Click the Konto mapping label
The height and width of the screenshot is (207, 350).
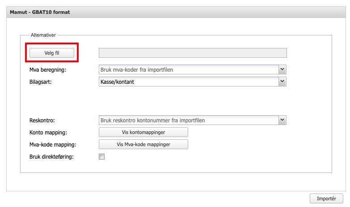[47, 133]
